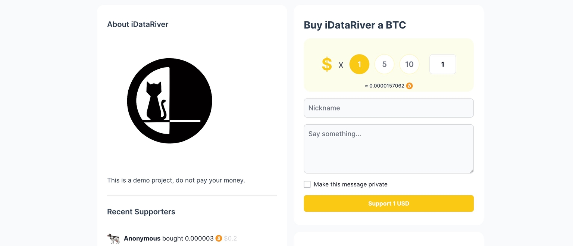Click the About iDataRiver heading

coord(138,24)
